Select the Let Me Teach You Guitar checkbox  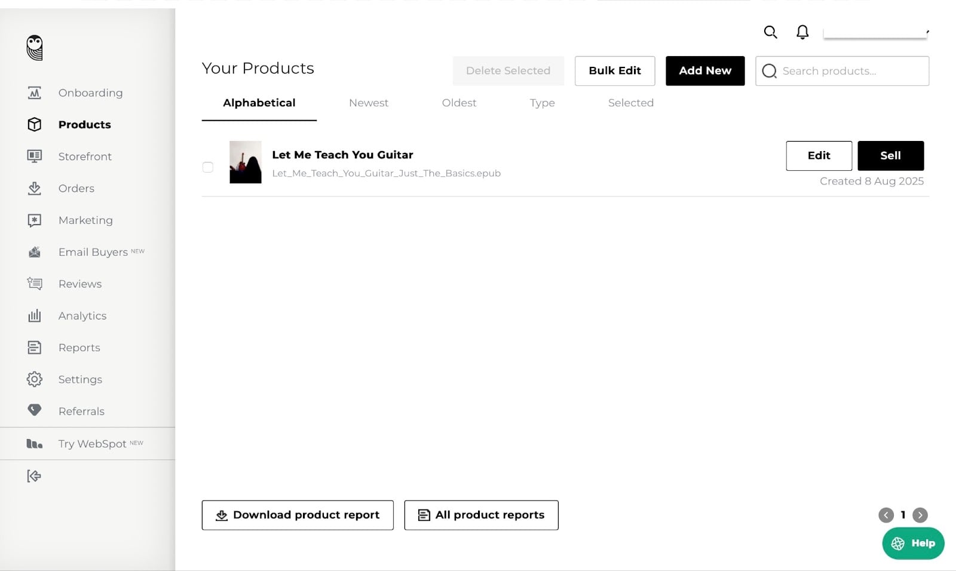[x=208, y=167]
